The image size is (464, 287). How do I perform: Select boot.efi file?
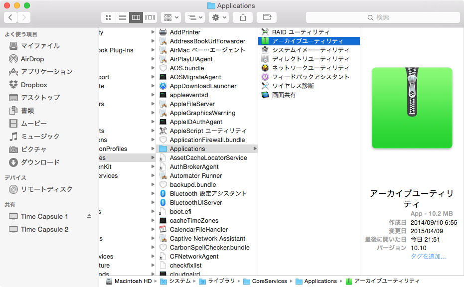click(207, 212)
